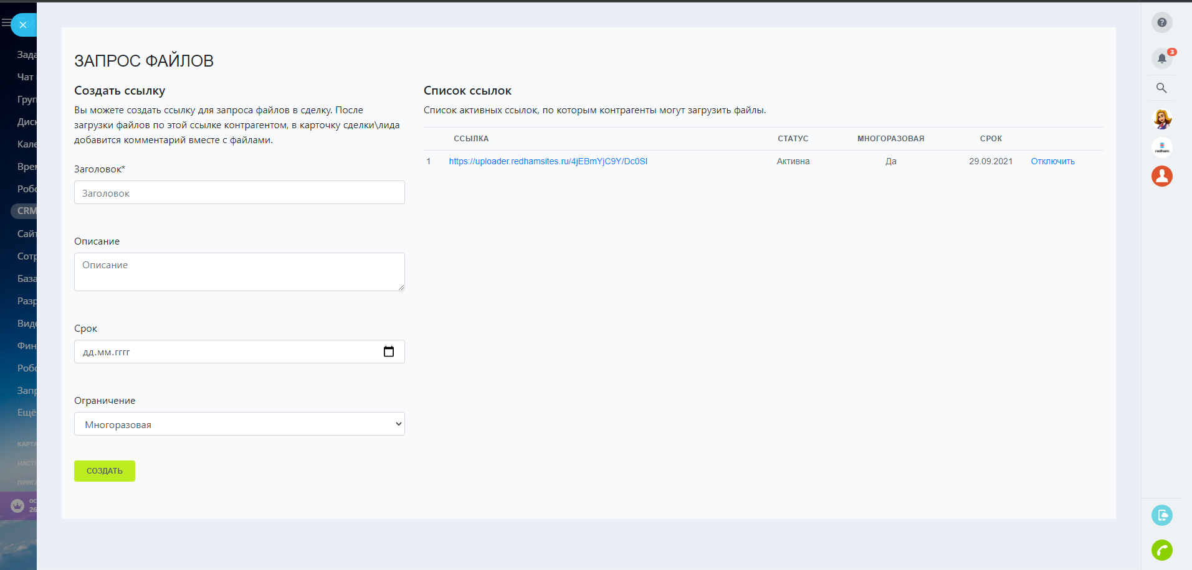This screenshot has height=570, width=1192.
Task: Expand the Ограничение dropdown
Action: click(x=239, y=424)
